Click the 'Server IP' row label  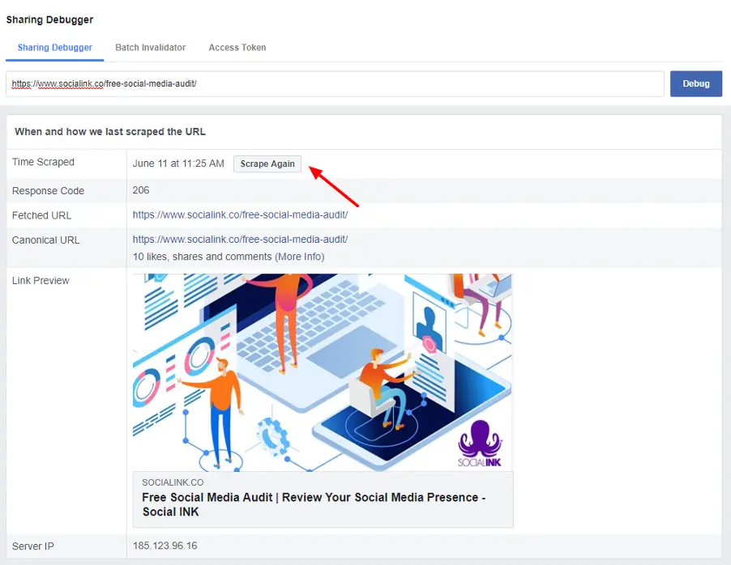pyautogui.click(x=32, y=546)
